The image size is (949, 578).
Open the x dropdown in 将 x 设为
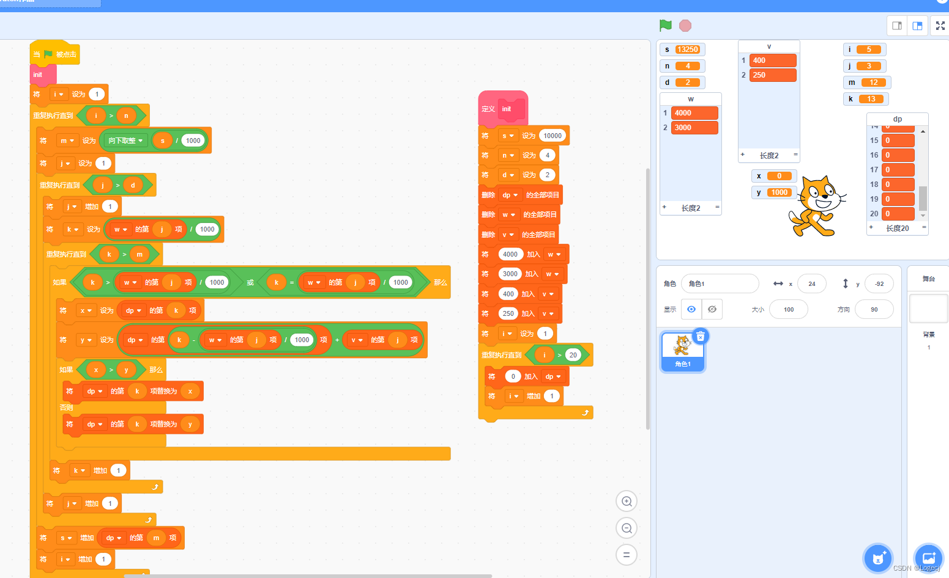click(x=86, y=310)
